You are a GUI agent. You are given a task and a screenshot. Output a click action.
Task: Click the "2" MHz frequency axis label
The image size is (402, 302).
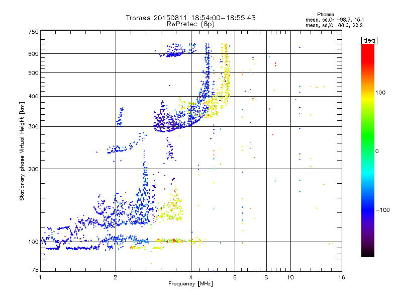[x=116, y=277]
